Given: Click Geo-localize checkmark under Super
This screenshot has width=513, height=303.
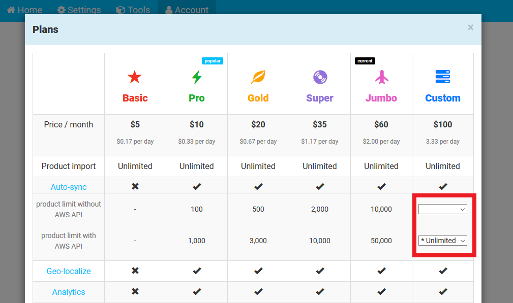Looking at the screenshot, I should 320,271.
